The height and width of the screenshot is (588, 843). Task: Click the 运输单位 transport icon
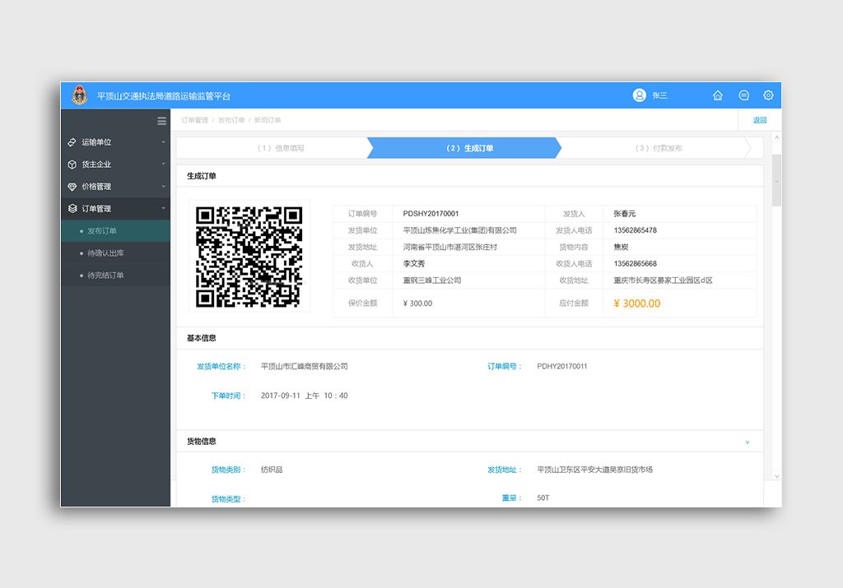[x=72, y=142]
